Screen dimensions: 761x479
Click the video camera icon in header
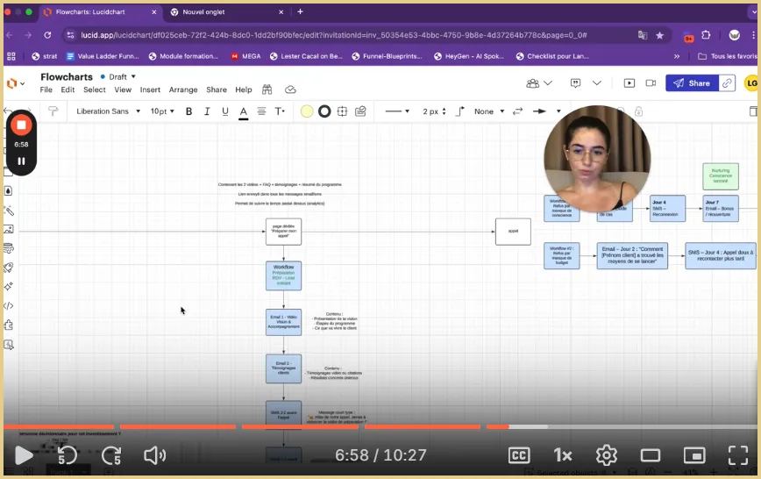click(x=651, y=83)
